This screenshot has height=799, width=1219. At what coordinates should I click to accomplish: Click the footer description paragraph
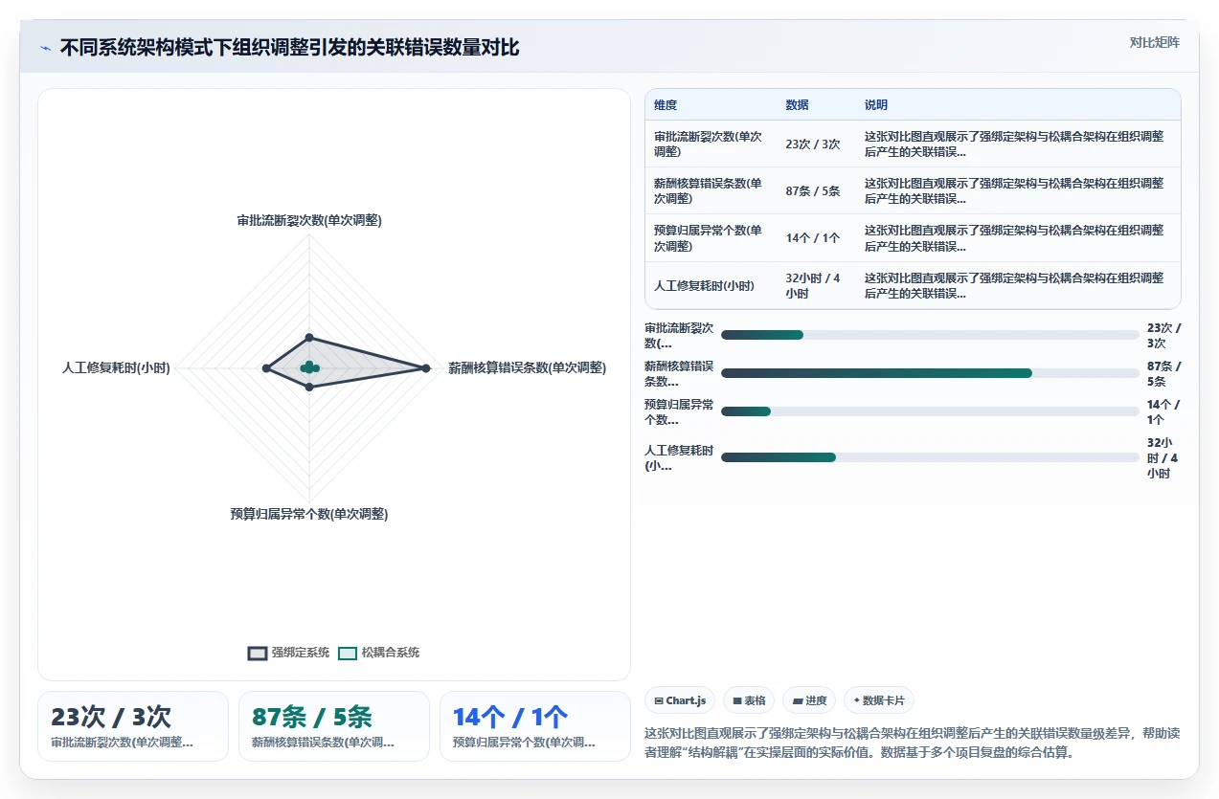point(913,743)
